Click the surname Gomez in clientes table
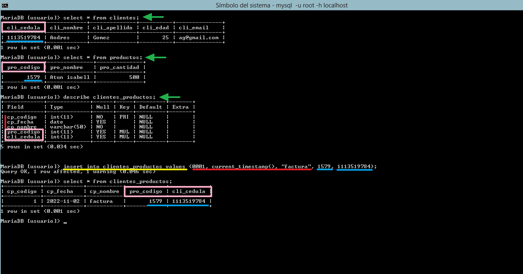The width and height of the screenshot is (523, 274). coord(101,38)
